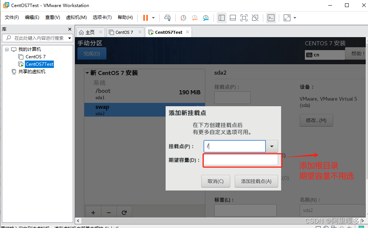Cancel the add mount point dialog
The height and width of the screenshot is (228, 368).
(x=216, y=181)
